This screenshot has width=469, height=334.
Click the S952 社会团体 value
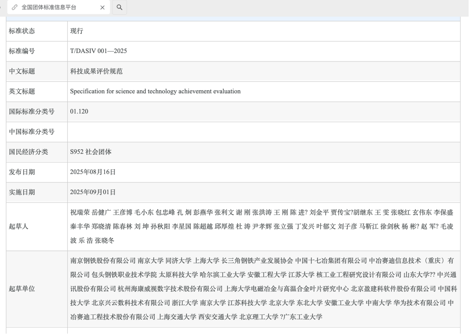click(91, 152)
